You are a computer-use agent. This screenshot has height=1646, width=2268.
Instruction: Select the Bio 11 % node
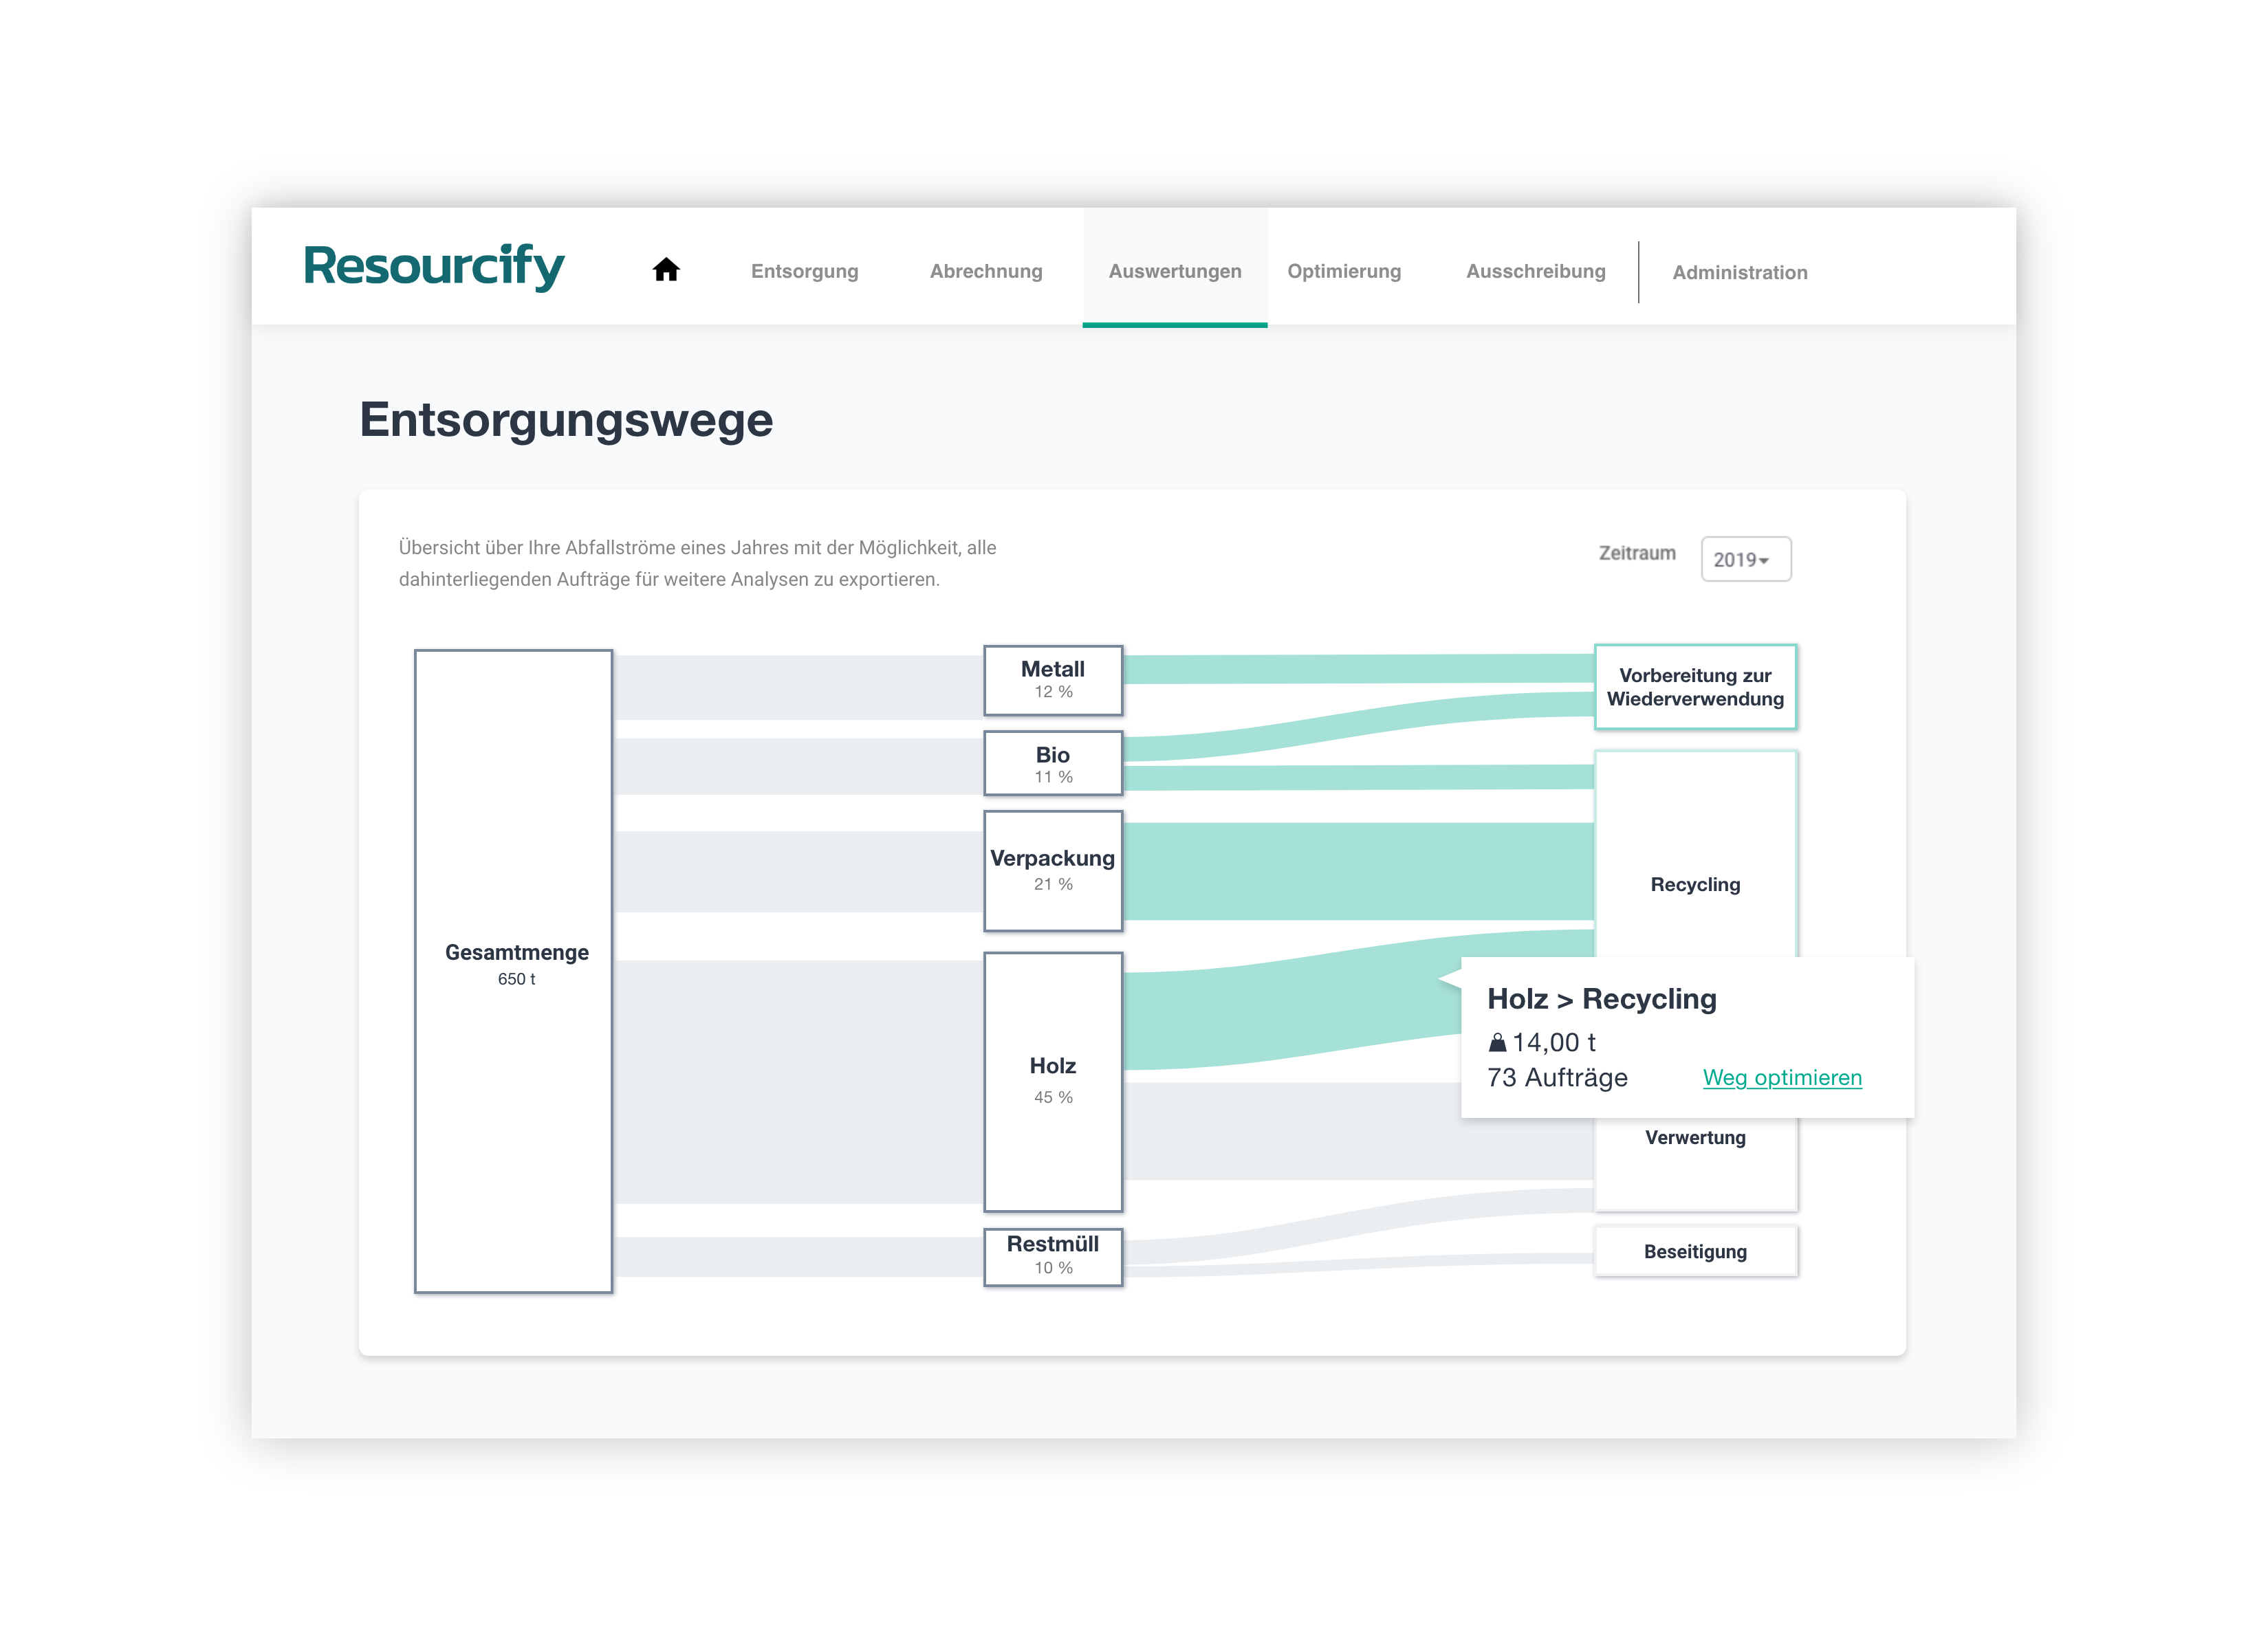(x=1053, y=764)
